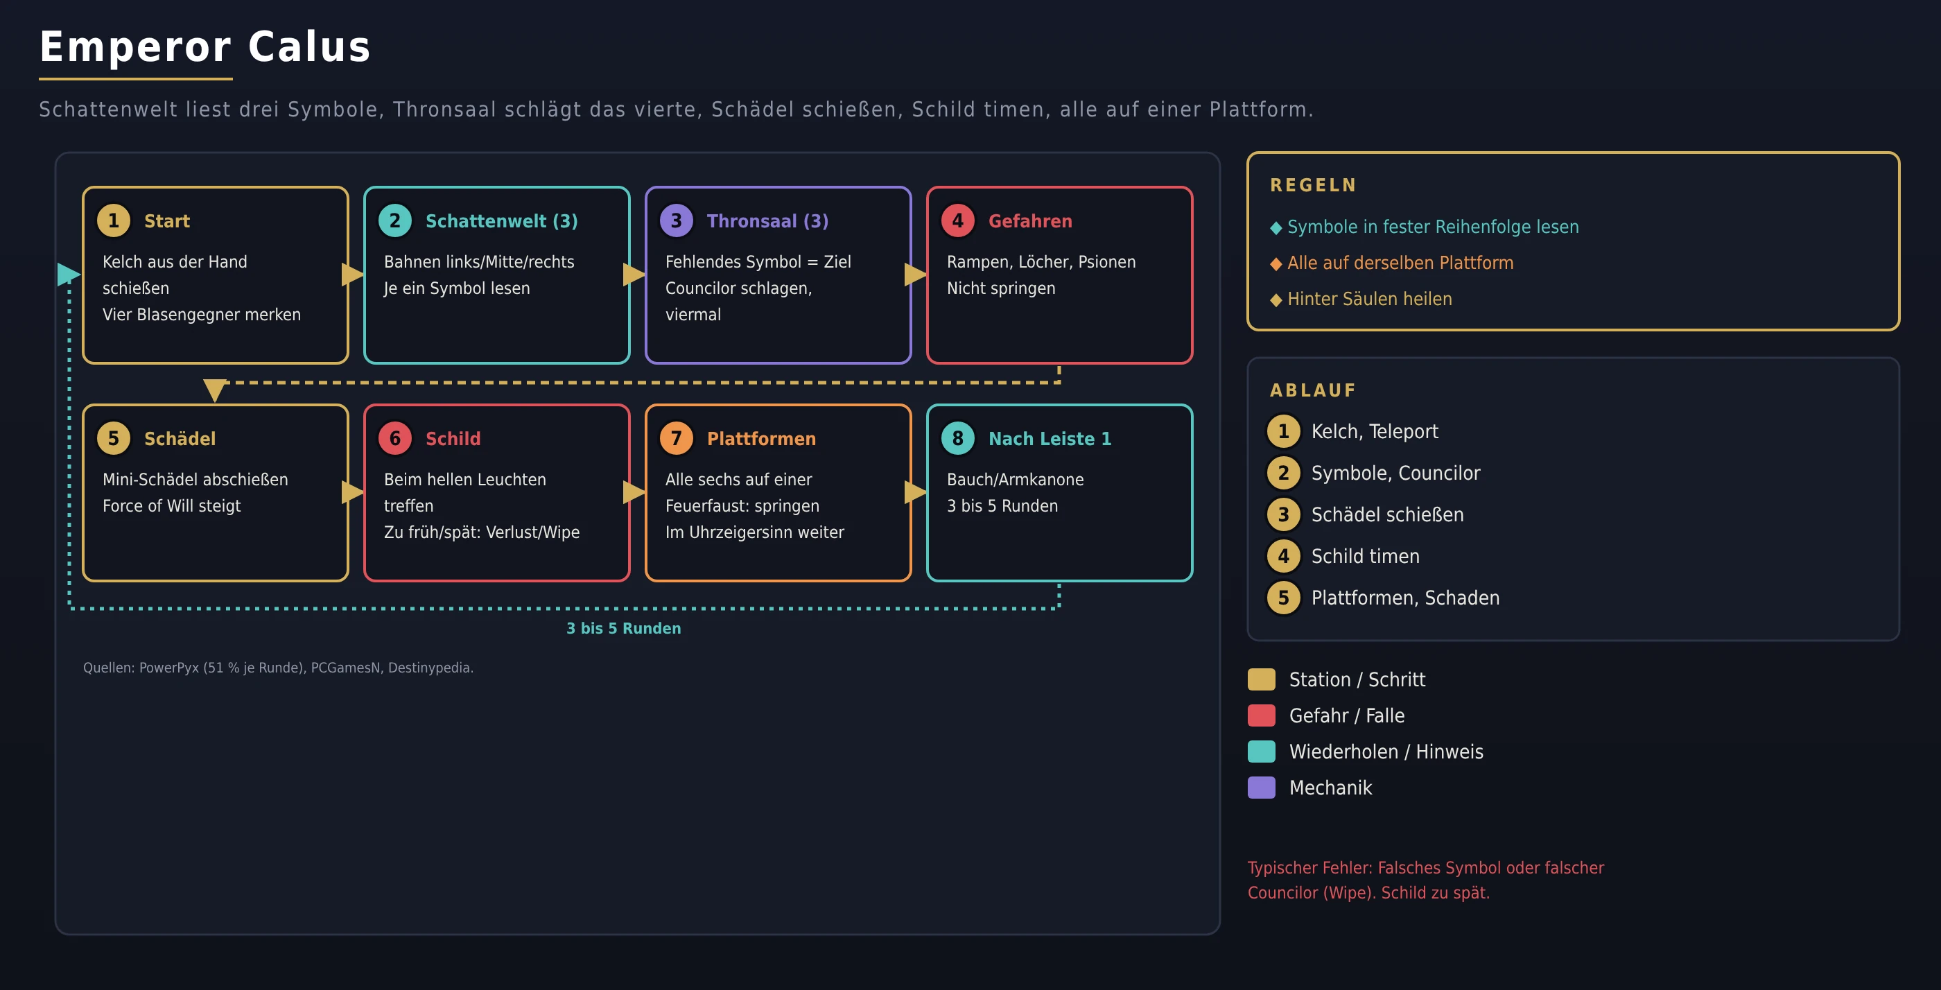The width and height of the screenshot is (1941, 990).
Task: Click the Schild card heading
Action: (453, 438)
